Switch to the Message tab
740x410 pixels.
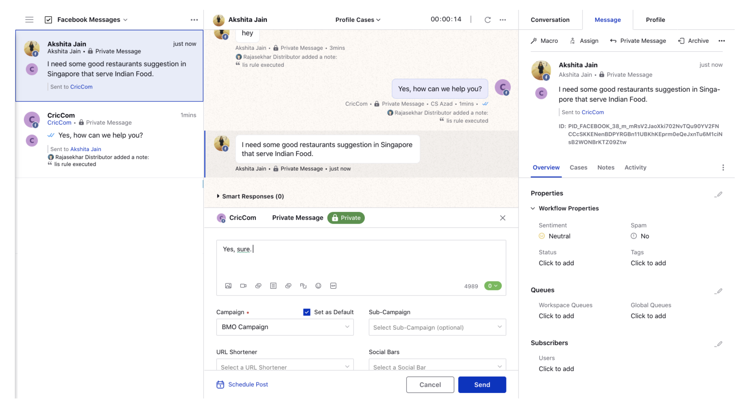[608, 20]
